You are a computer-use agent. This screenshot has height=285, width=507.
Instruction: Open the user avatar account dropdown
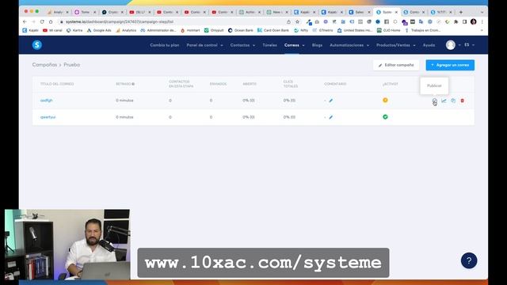(x=452, y=45)
